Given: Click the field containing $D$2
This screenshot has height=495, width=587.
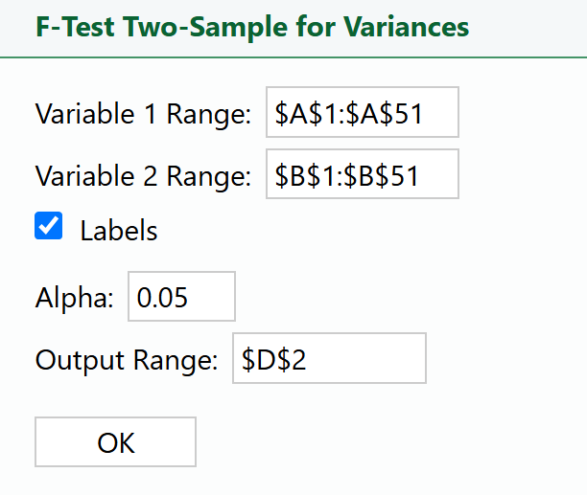Looking at the screenshot, I should pyautogui.click(x=328, y=358).
